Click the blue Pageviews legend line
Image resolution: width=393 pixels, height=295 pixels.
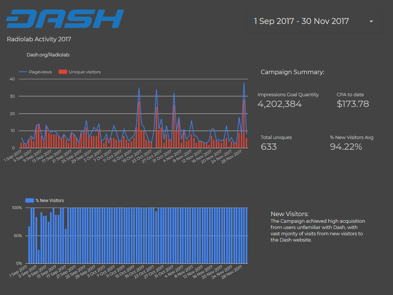tap(23, 72)
